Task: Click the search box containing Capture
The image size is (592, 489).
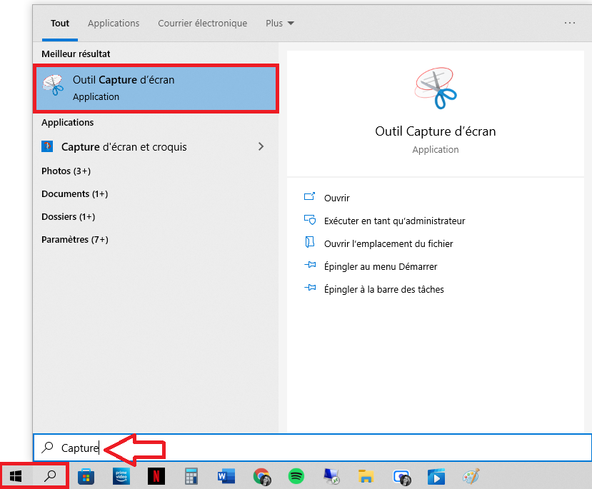Action: (x=321, y=448)
